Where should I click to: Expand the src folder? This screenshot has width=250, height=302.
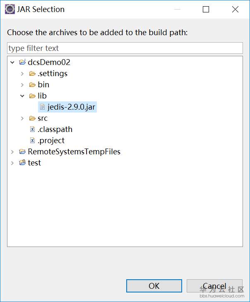pyautogui.click(x=22, y=118)
